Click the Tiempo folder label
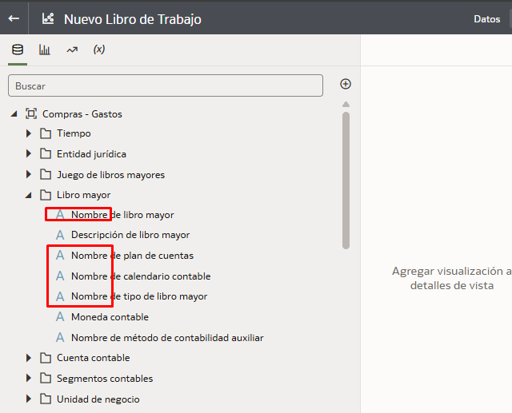This screenshot has height=413, width=512. coord(74,133)
